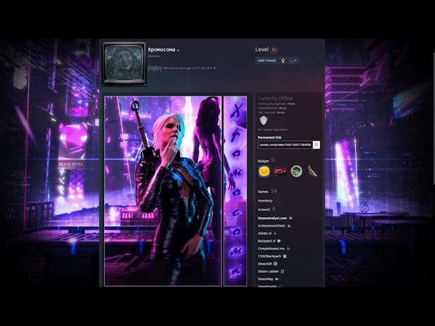Click the staircase badge icon
435x326 pixels.
(313, 171)
